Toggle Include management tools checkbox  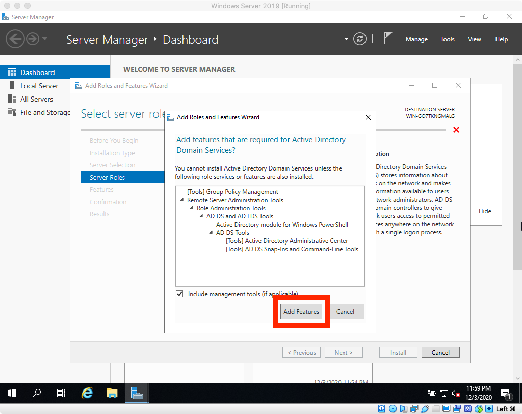(179, 294)
